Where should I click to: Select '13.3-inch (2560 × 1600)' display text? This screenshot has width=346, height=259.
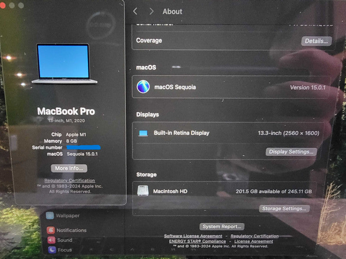288,133
